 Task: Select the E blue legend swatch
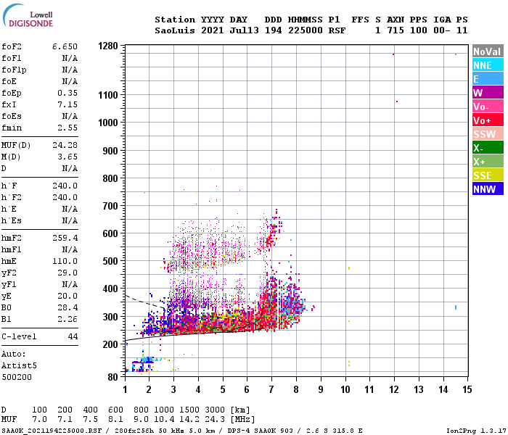click(x=488, y=79)
